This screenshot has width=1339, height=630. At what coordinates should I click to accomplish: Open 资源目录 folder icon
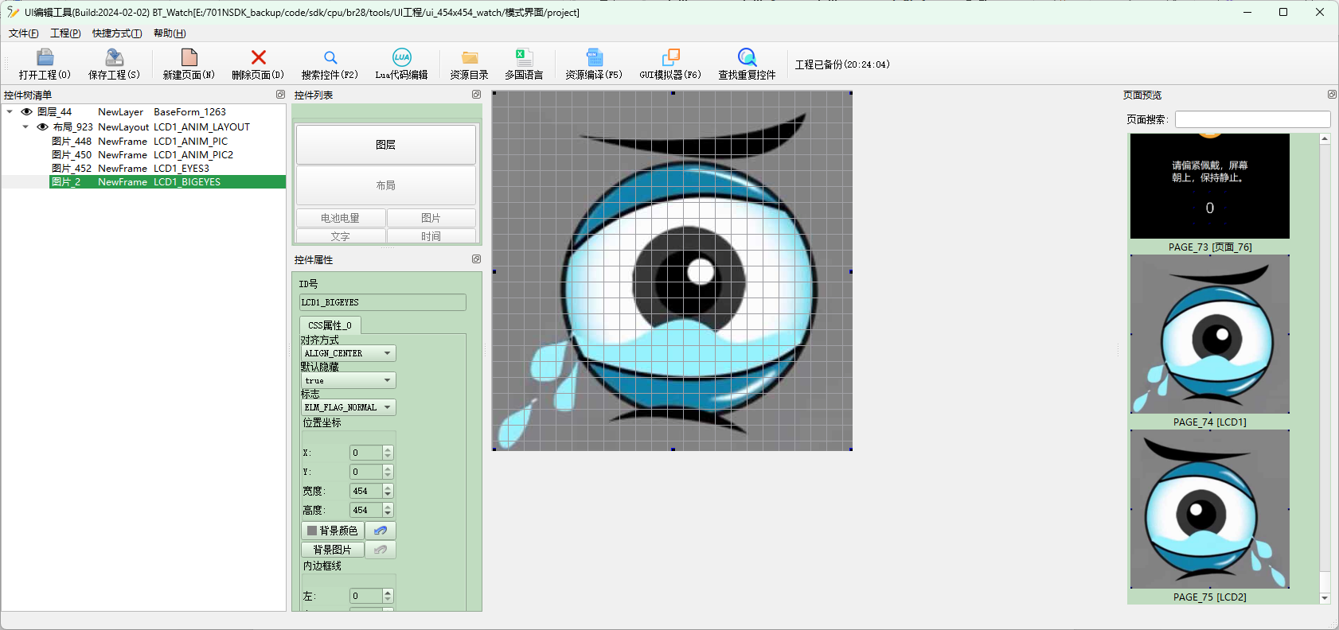click(470, 64)
